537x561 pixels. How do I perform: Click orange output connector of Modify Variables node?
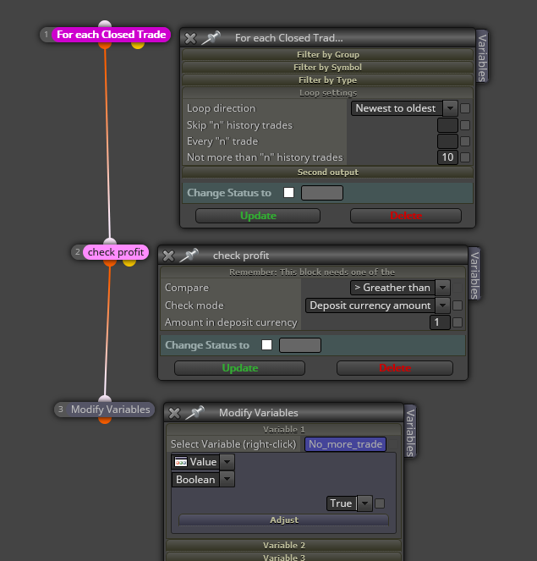pos(105,420)
